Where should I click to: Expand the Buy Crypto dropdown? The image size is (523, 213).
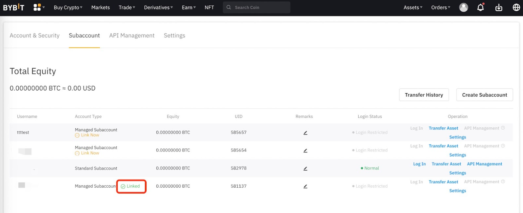coord(68,7)
